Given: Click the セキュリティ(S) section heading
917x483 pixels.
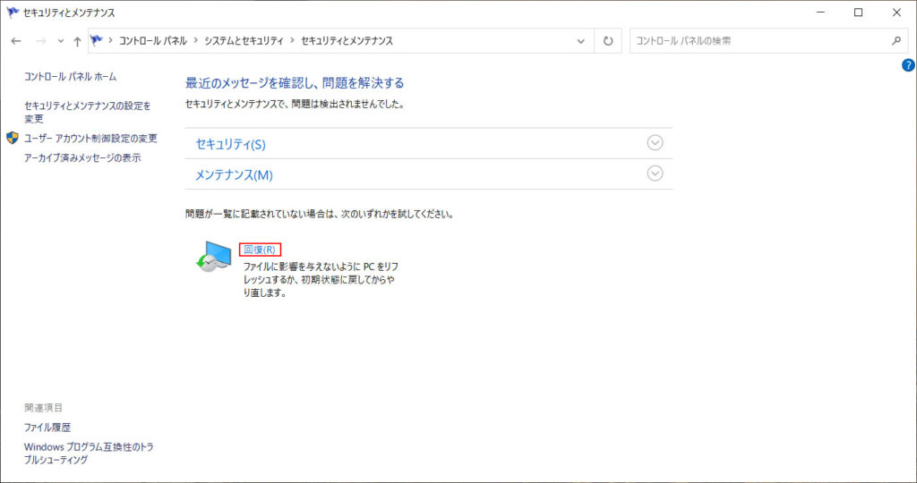Looking at the screenshot, I should (x=230, y=144).
